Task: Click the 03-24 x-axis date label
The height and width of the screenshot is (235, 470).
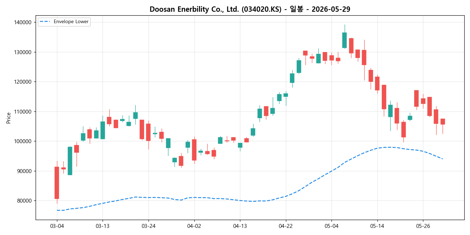Action: point(148,226)
